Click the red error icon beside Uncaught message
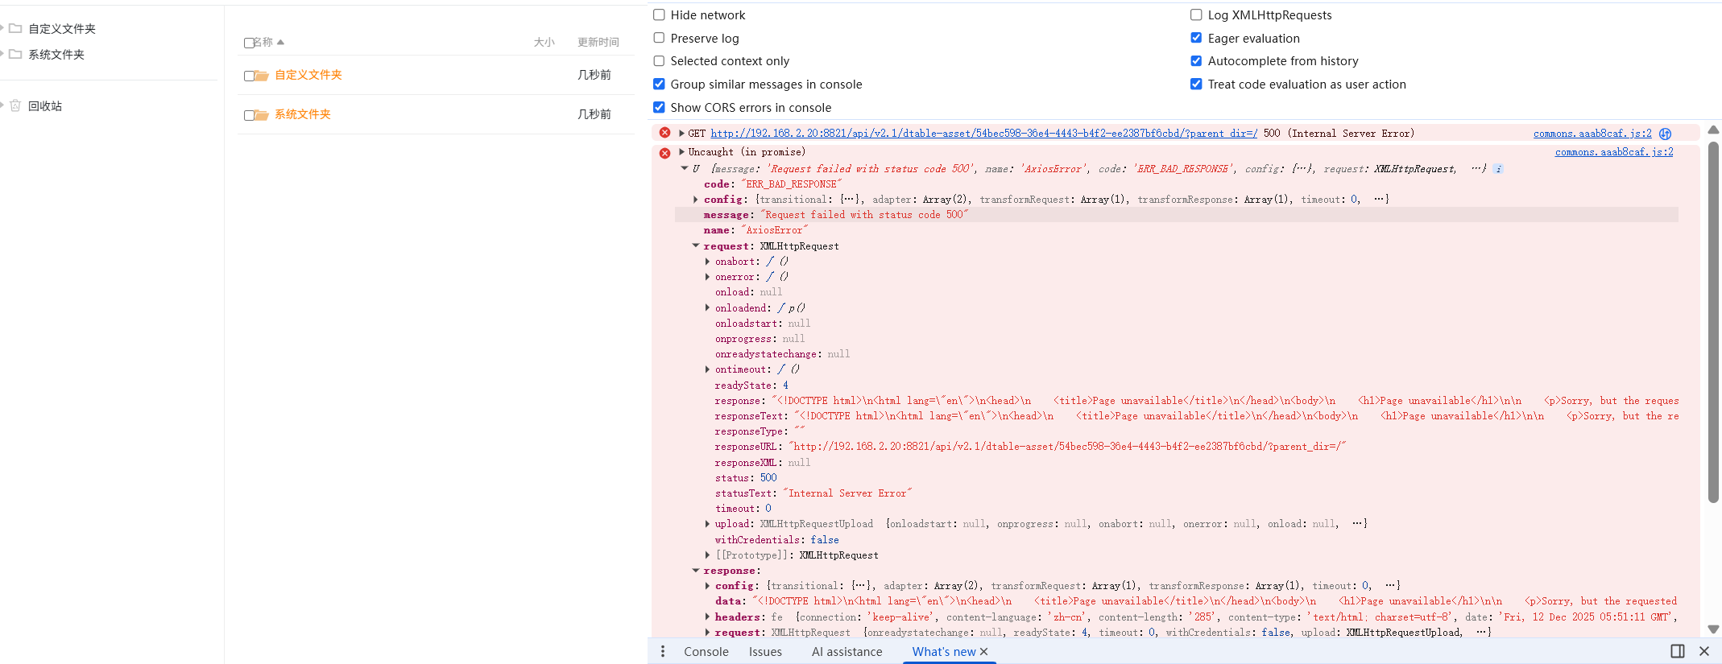1722x664 pixels. click(x=664, y=152)
